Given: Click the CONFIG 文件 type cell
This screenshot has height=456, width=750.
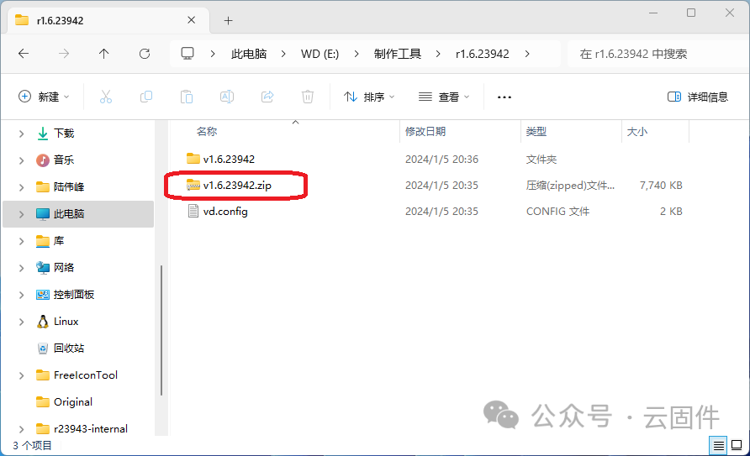Looking at the screenshot, I should [557, 211].
